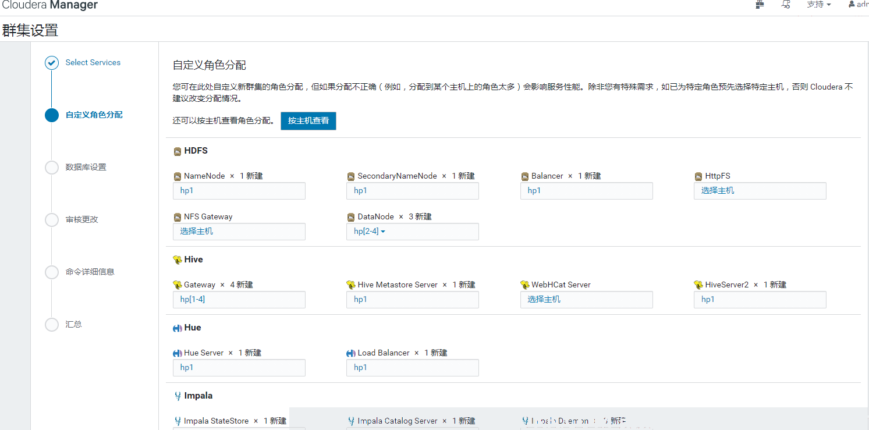Click the Cloudera Manager logo
Image resolution: width=869 pixels, height=430 pixels.
[49, 5]
